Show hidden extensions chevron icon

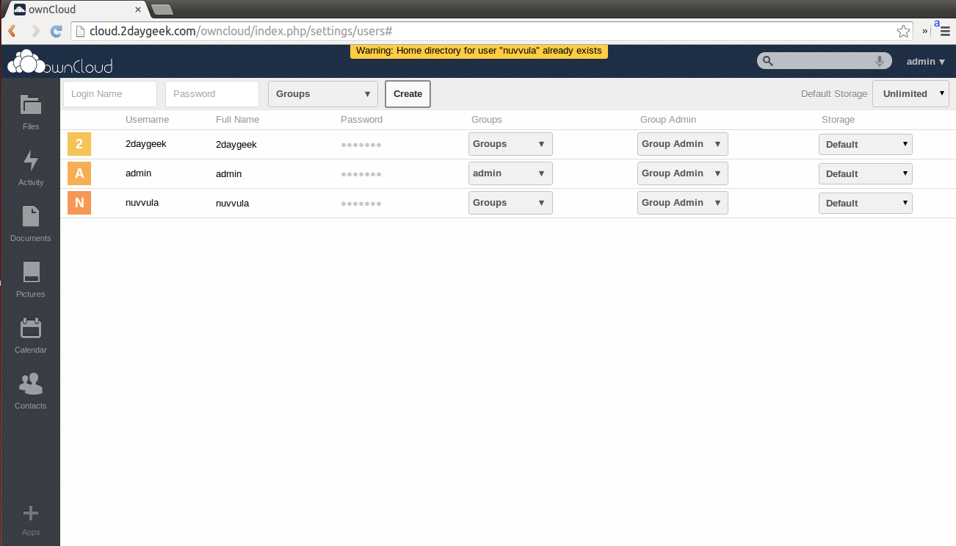(x=925, y=31)
